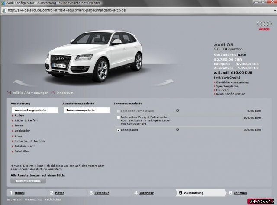Click the Drucken link

click(222, 90)
